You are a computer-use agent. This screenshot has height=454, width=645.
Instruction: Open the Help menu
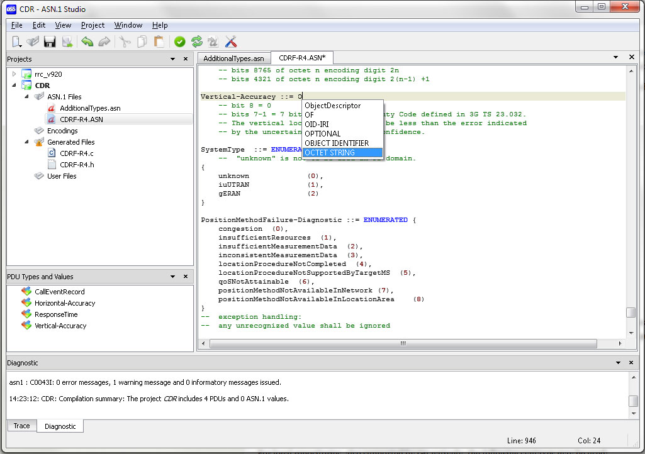(160, 25)
